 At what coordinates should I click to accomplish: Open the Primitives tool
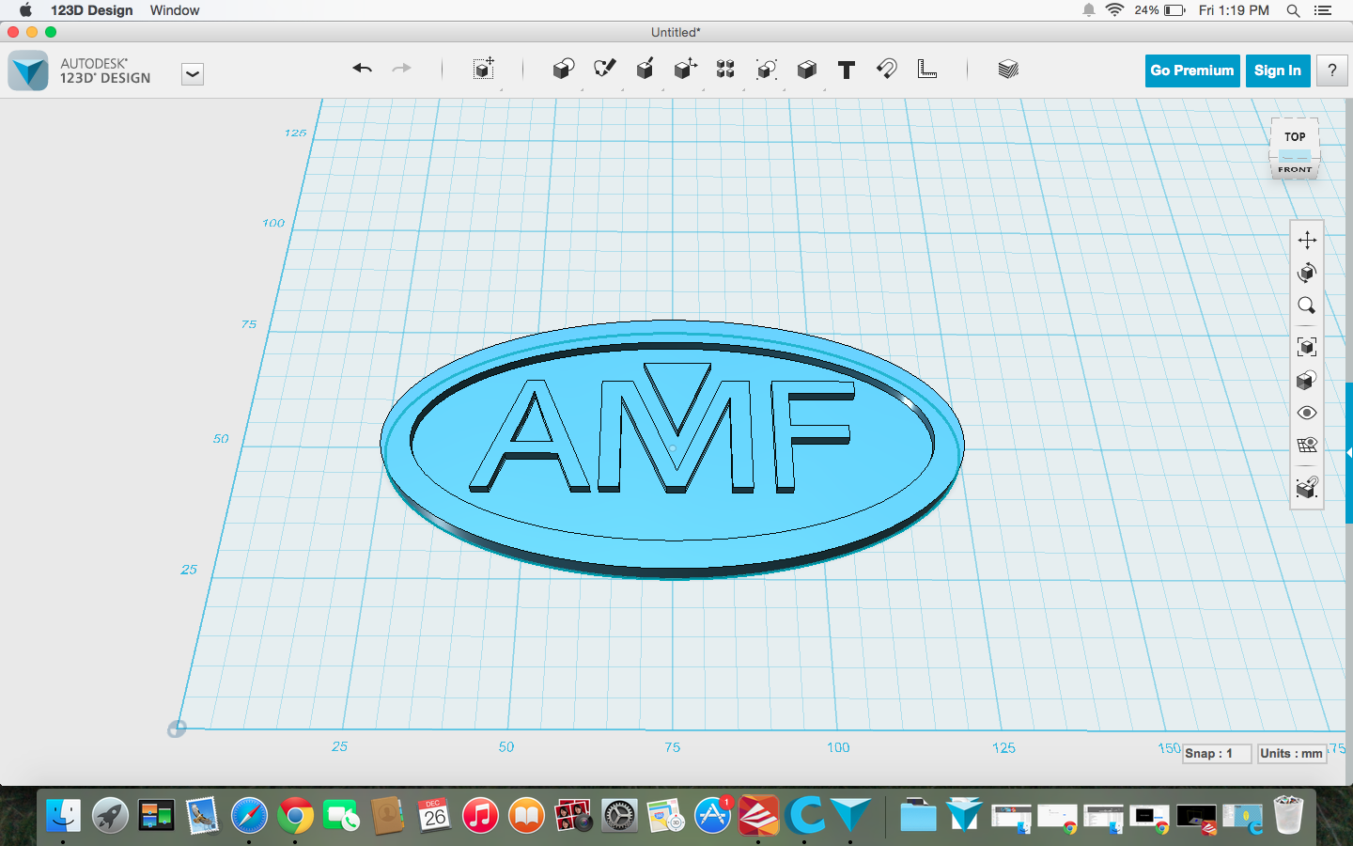[564, 69]
